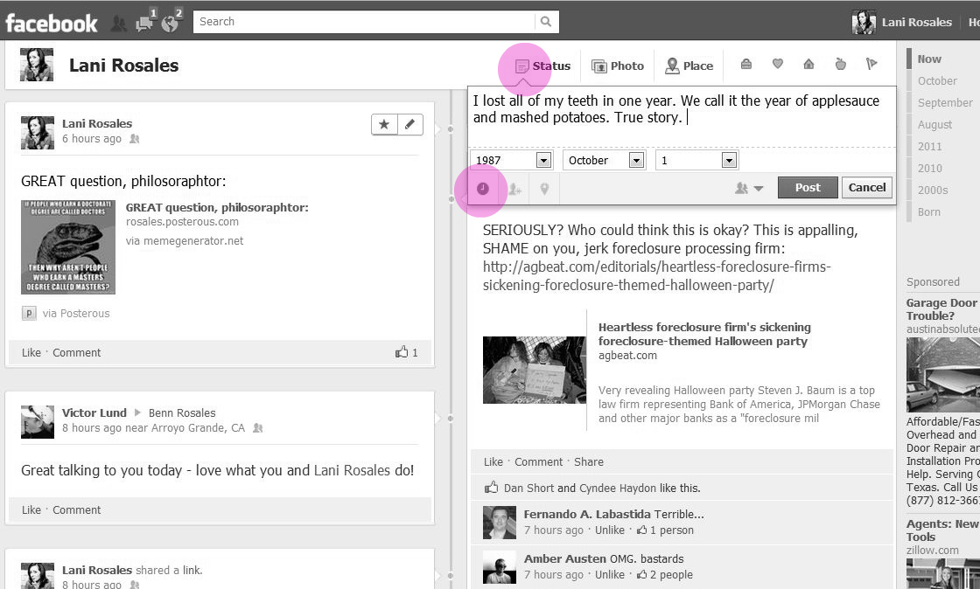Select the briefcase work life event icon
The height and width of the screenshot is (589, 980).
(745, 65)
